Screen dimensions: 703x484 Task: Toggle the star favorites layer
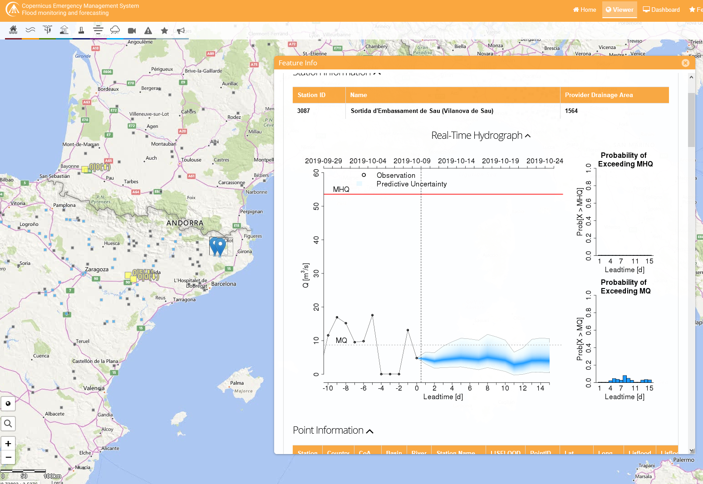(165, 30)
